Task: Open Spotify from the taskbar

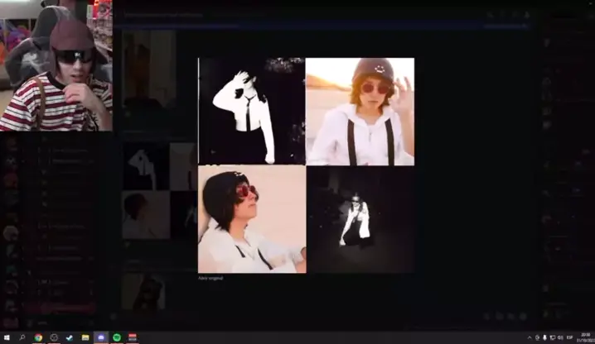Action: tap(117, 337)
